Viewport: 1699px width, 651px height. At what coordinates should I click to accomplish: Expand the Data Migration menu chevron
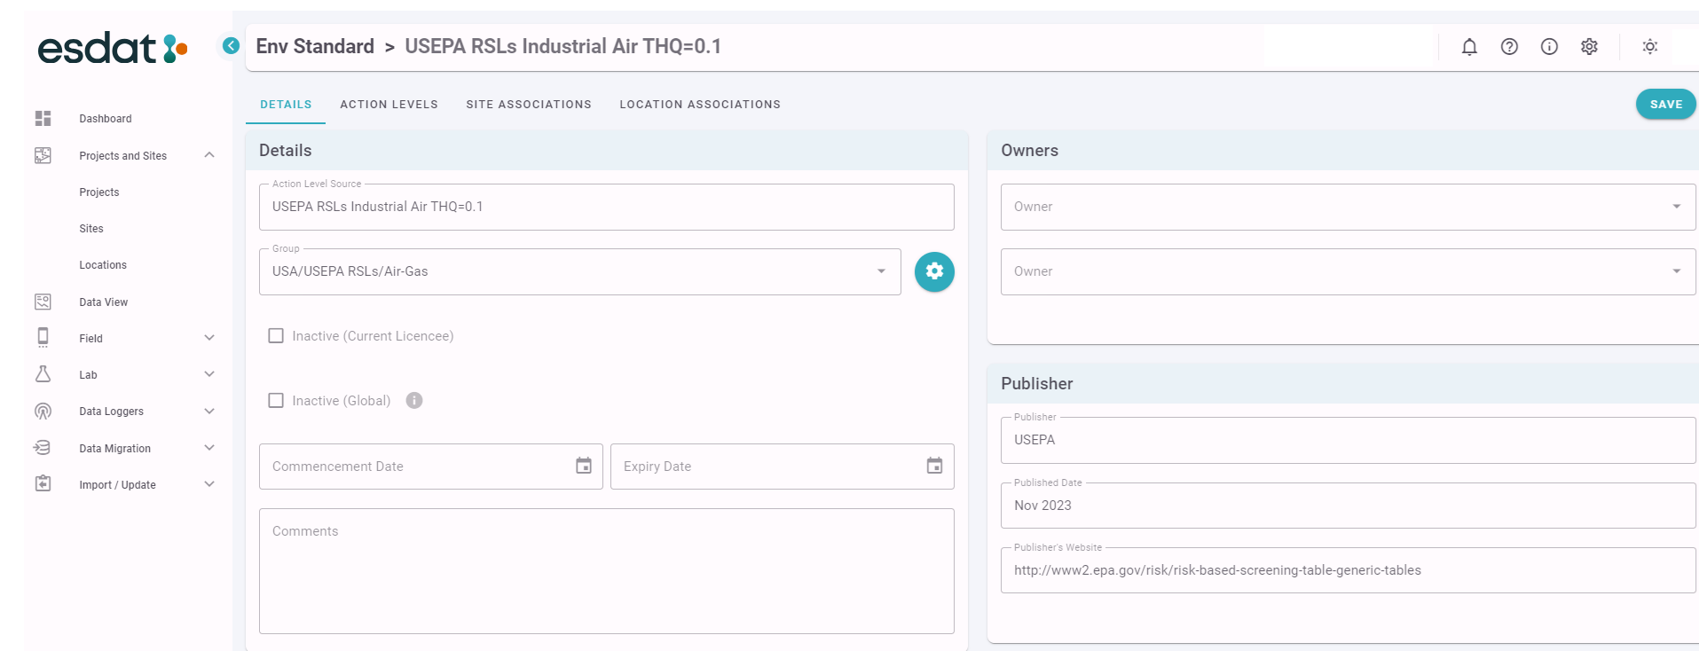tap(209, 448)
